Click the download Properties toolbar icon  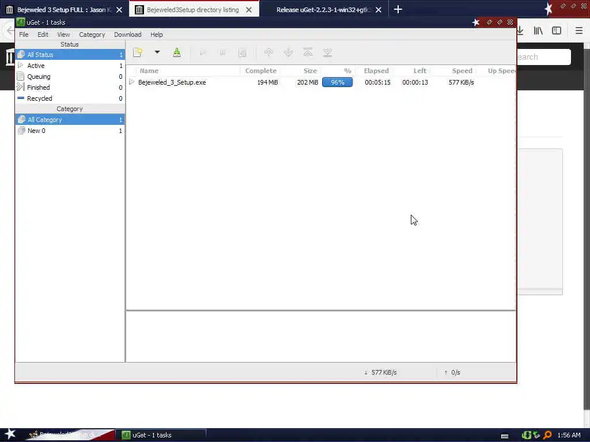[x=243, y=53]
